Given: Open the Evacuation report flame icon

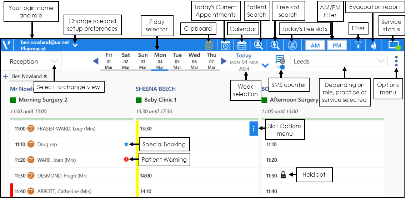Looking at the screenshot, I should tap(373, 45).
